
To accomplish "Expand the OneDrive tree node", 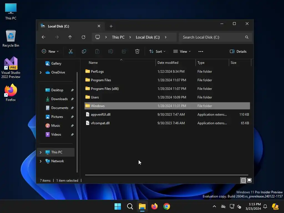I will click(x=40, y=72).
